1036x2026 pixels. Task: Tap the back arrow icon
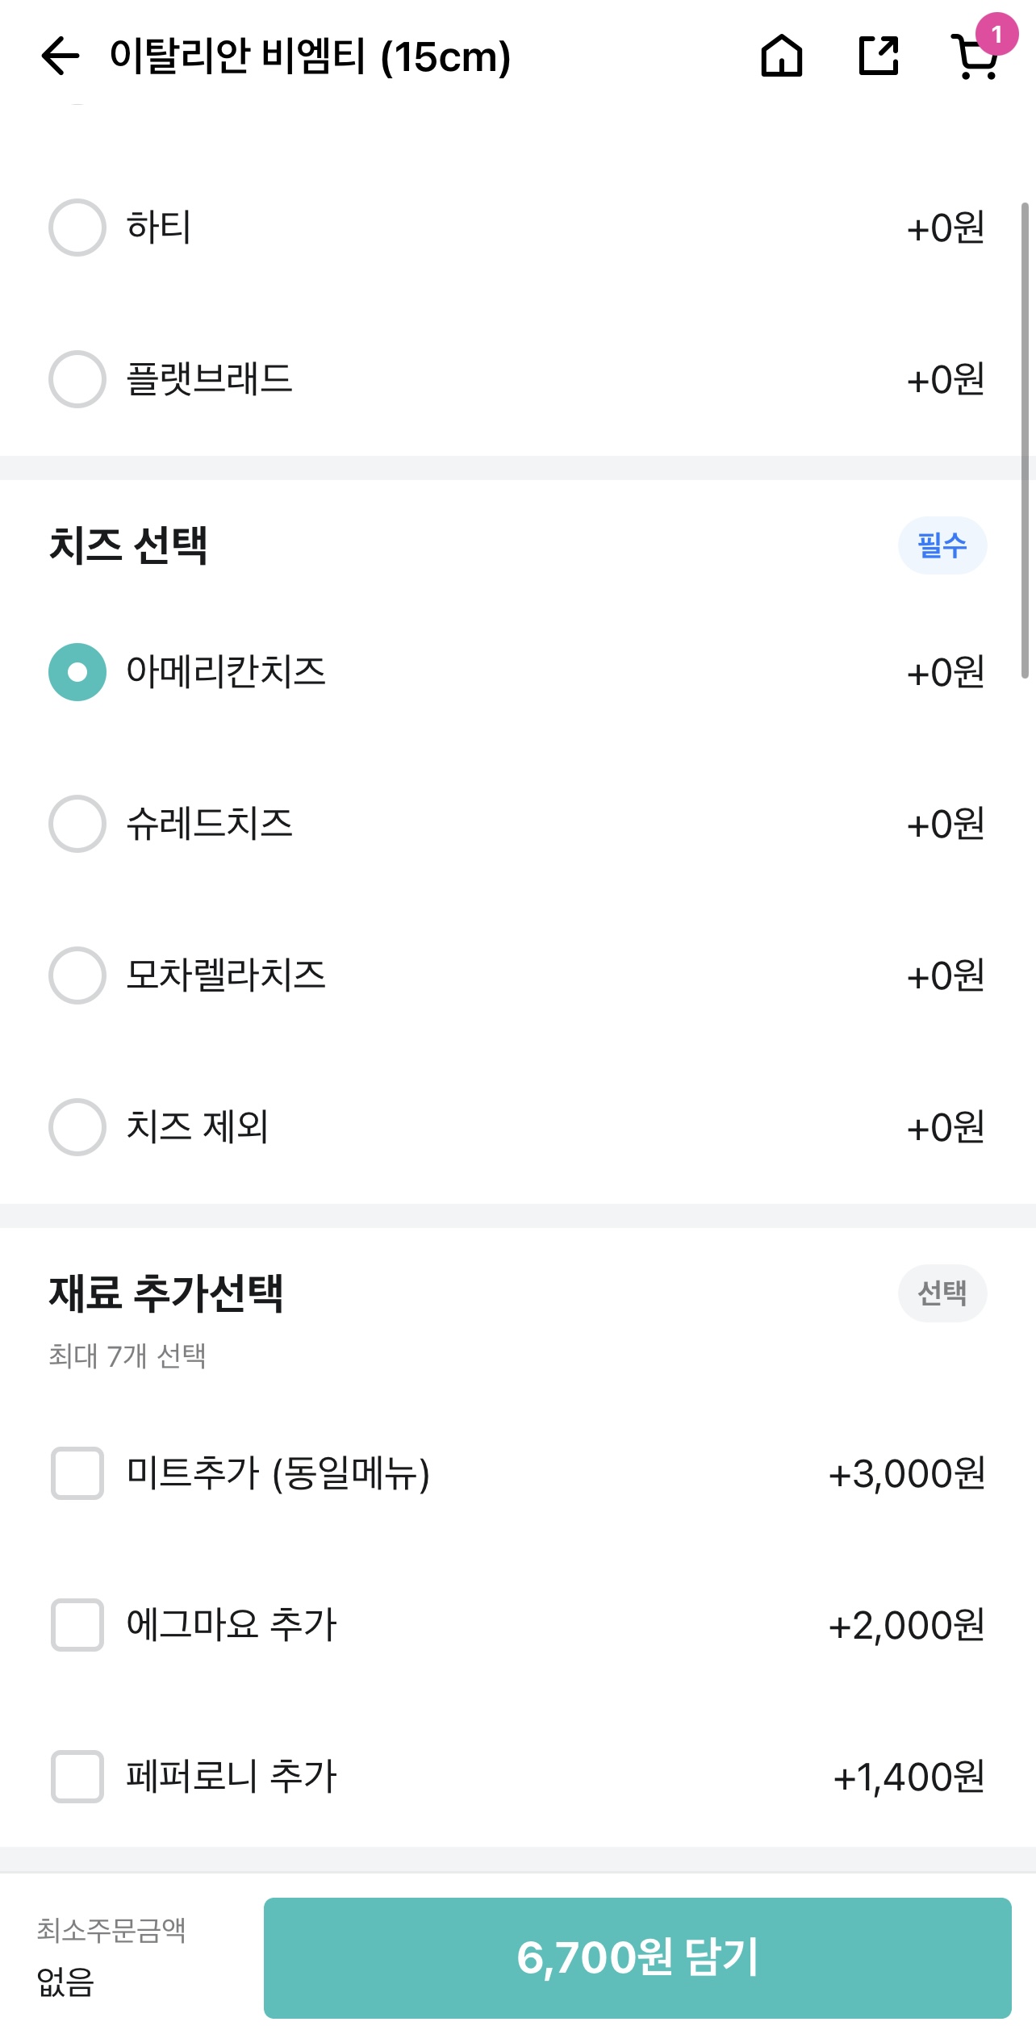pos(61,56)
